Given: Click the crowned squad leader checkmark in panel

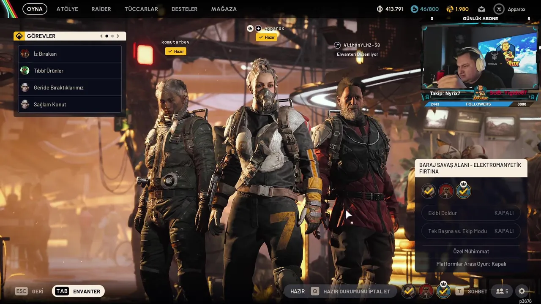Looking at the screenshot, I should 464,190.
